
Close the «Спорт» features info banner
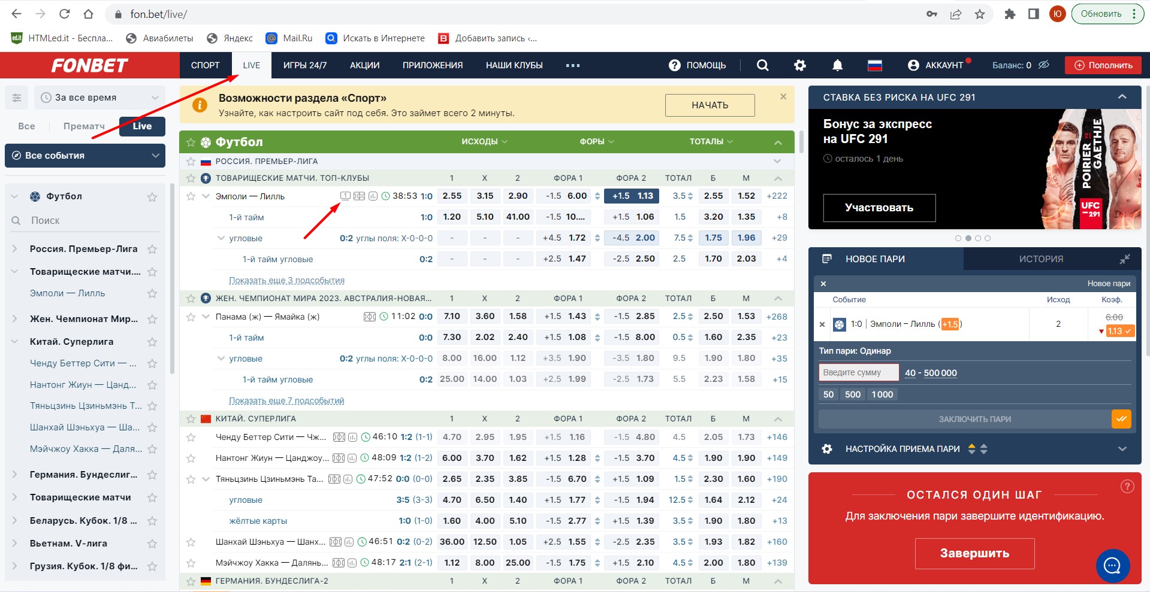pyautogui.click(x=783, y=96)
